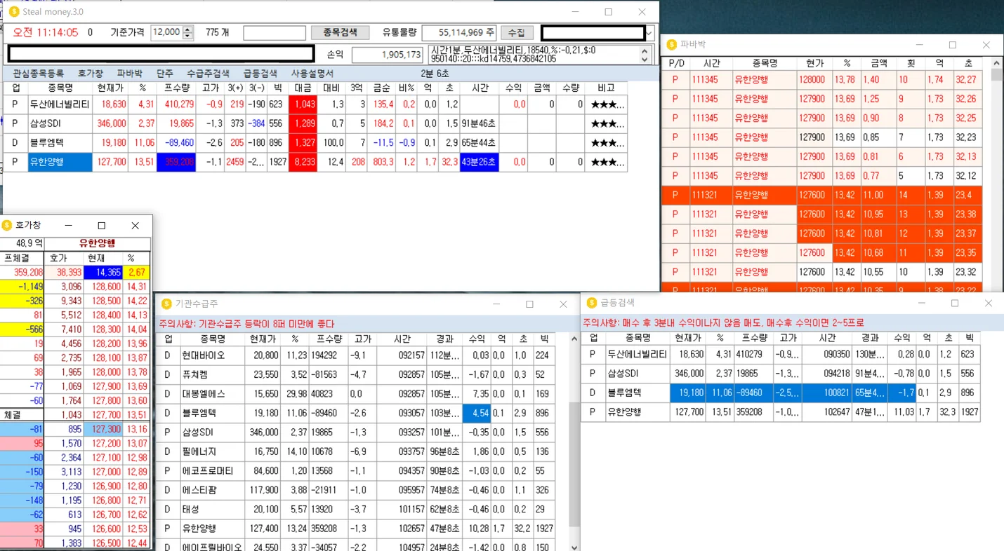
Task: Select 두산에너빌리티 row in 급등검색 window
Action: point(781,355)
